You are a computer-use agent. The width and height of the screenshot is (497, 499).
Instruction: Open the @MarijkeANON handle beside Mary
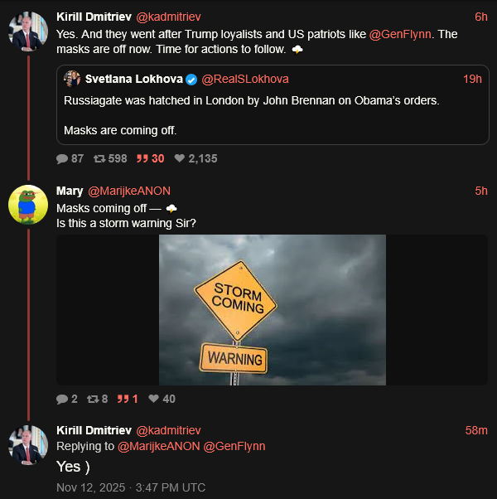click(129, 191)
